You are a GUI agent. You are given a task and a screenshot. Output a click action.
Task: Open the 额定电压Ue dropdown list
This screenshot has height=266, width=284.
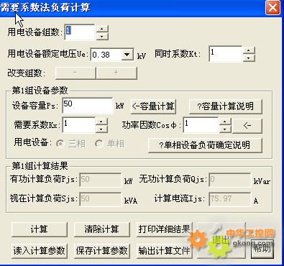[127, 55]
